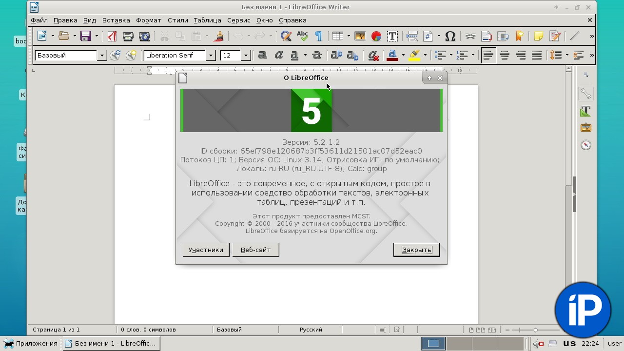
Task: Insert a chart with the pie chart icon
Action: (x=376, y=36)
